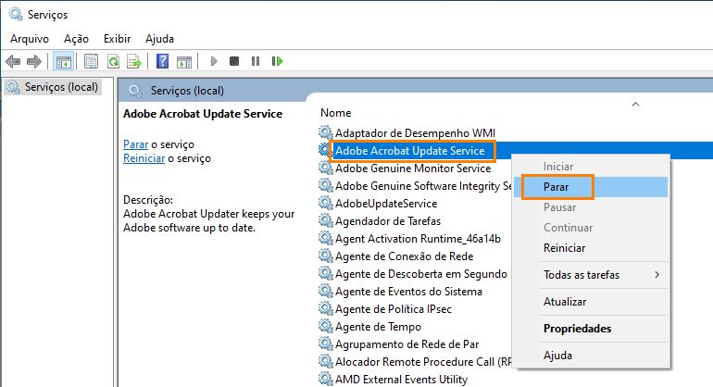
Task: Open the Help question-mark toolbar icon
Action: tap(162, 61)
